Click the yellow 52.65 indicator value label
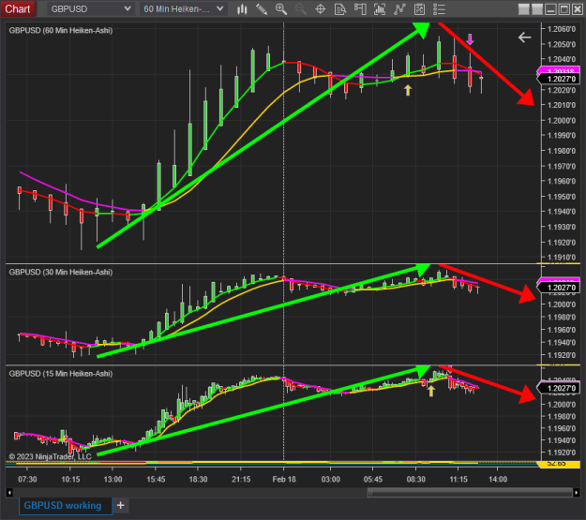This screenshot has height=520, width=586. point(559,464)
